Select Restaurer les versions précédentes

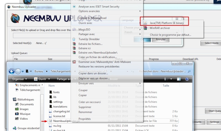pyautogui.click(x=99, y=66)
